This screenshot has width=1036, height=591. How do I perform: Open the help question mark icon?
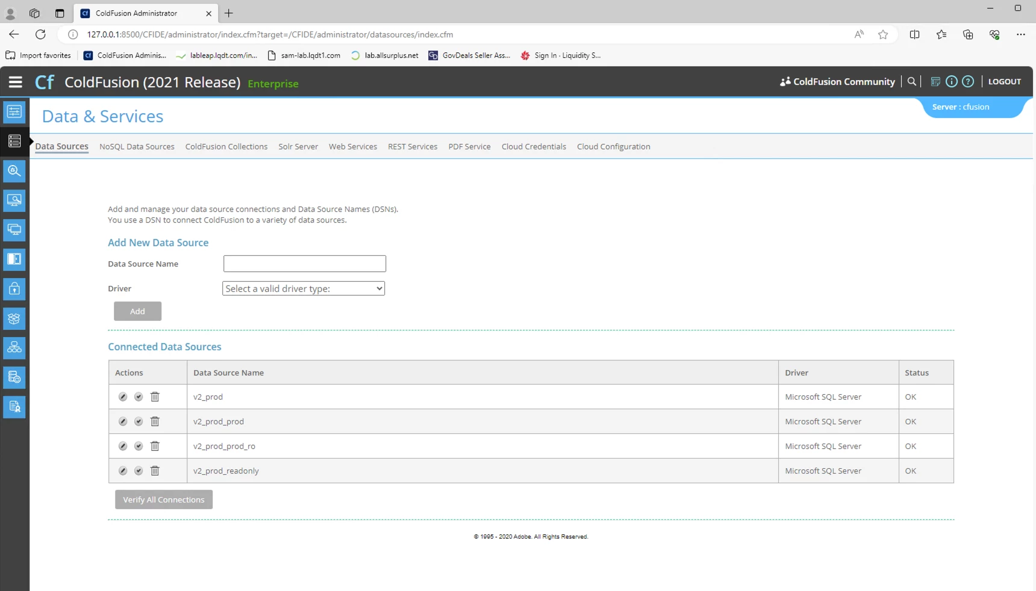968,81
